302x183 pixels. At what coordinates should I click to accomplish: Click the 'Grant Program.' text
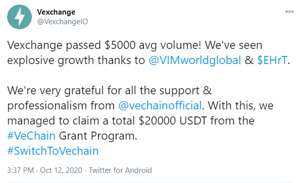98,136
